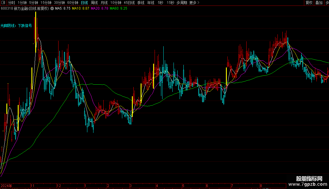Expand the 更多 period options
This screenshot has height=189, width=329.
[x=194, y=3]
